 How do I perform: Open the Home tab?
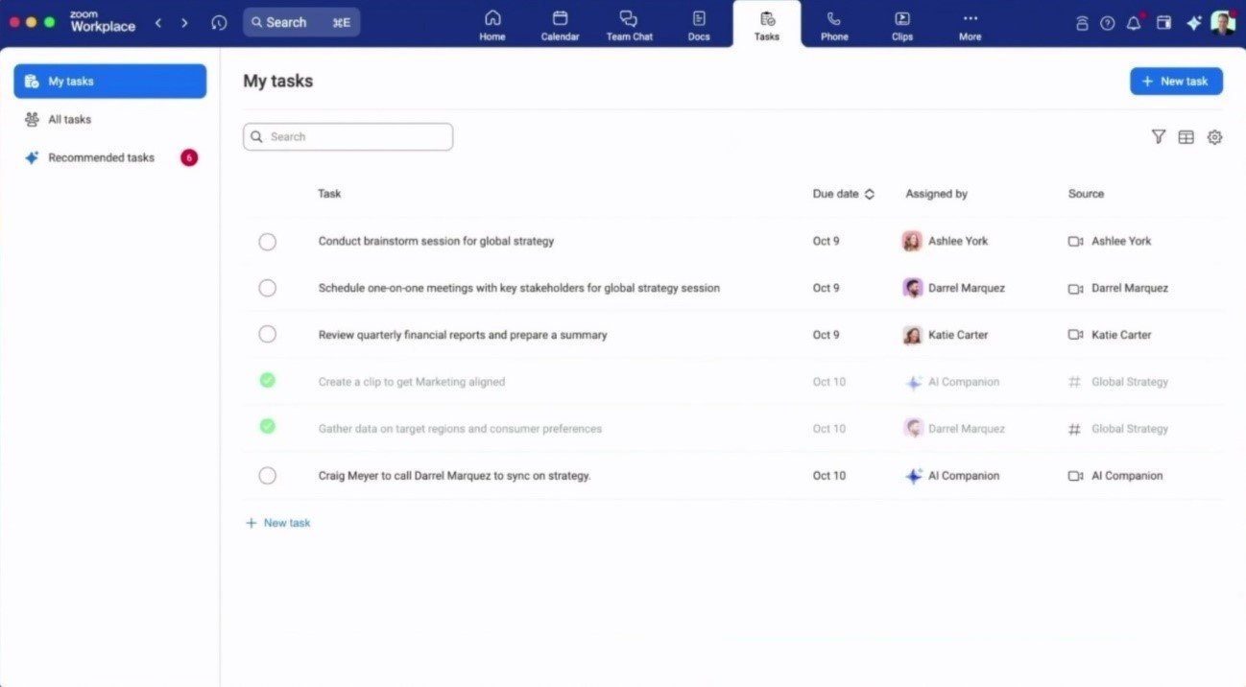(x=492, y=24)
